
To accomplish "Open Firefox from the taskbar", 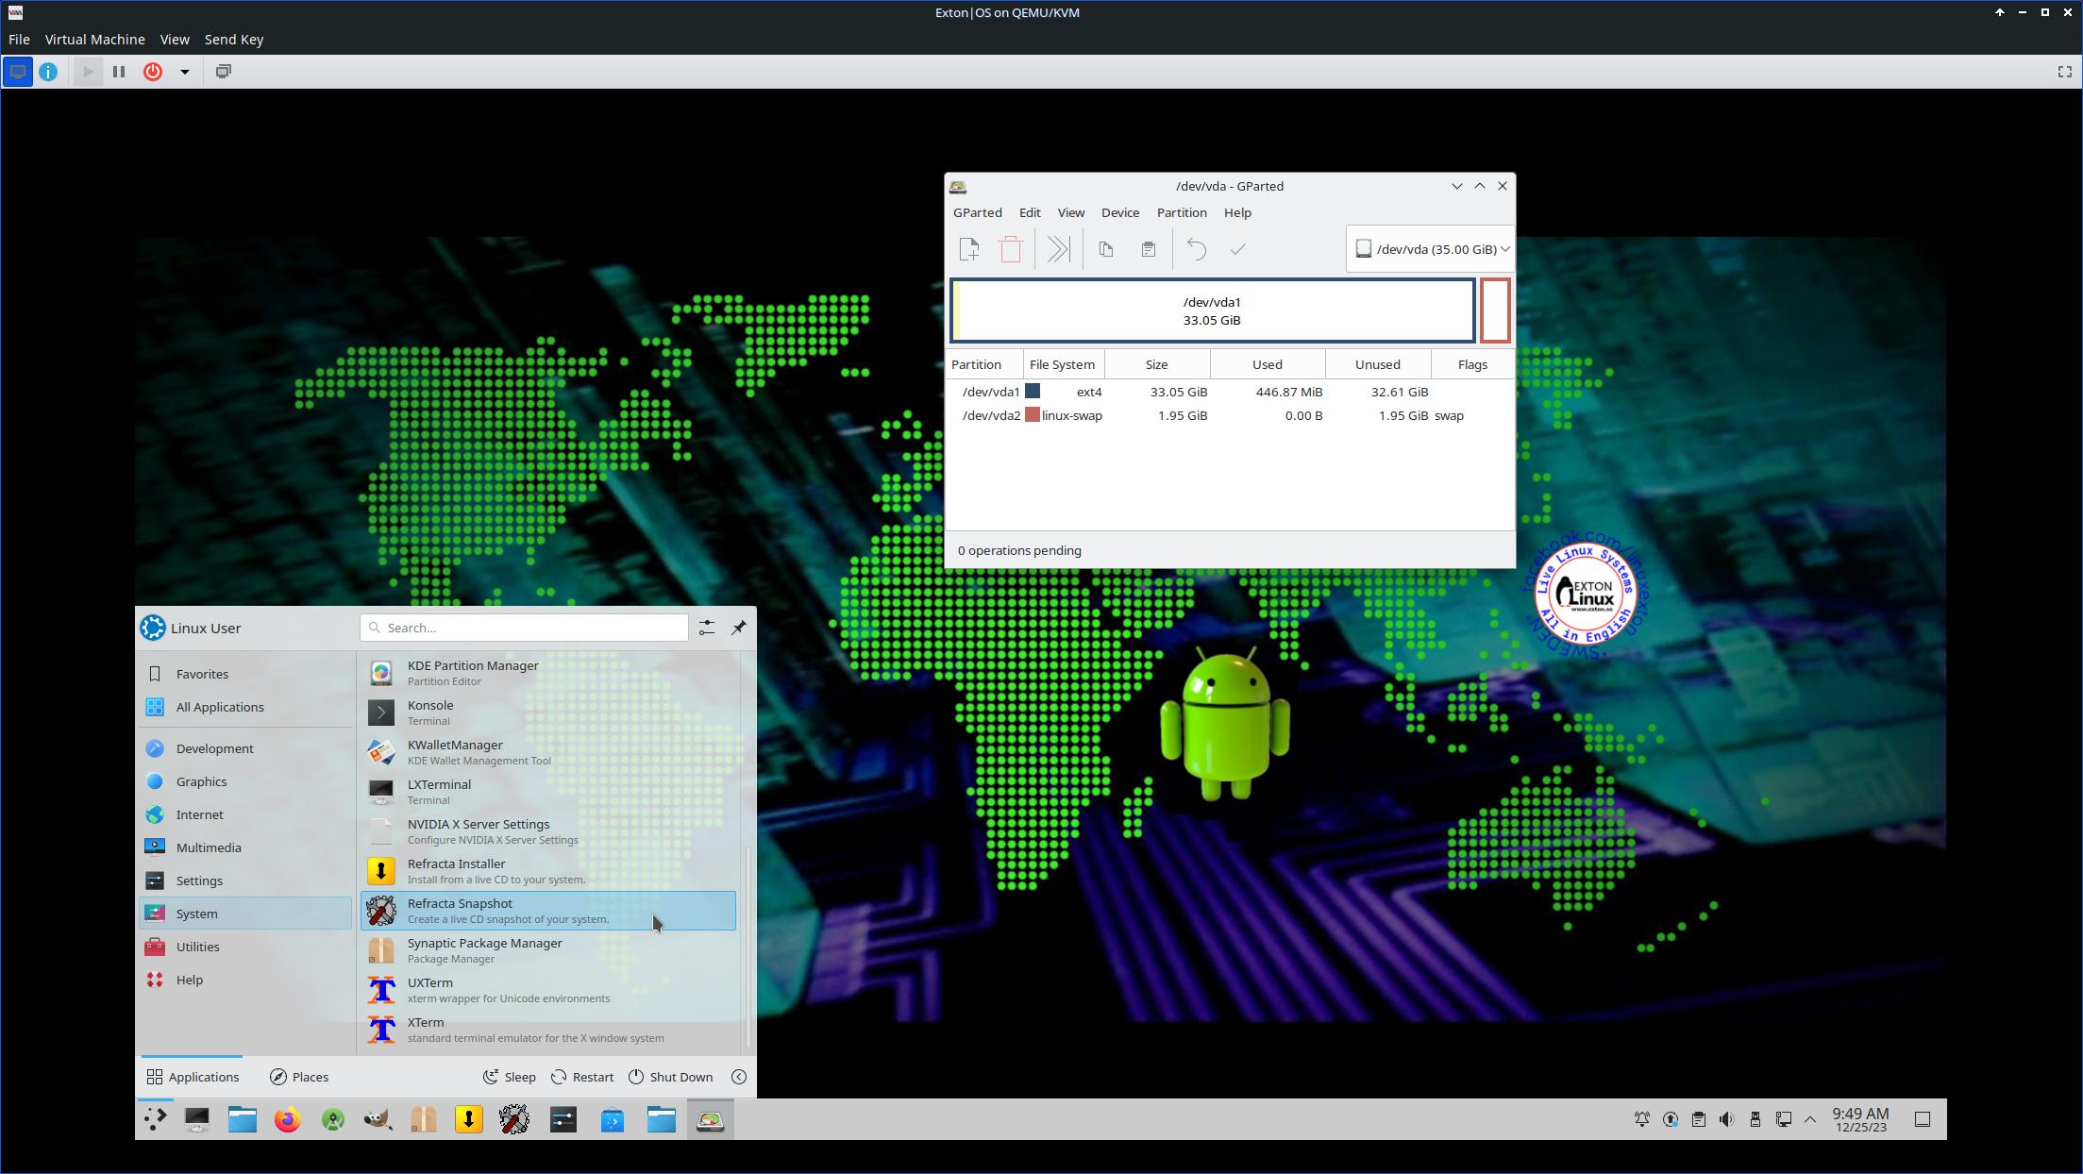I will (x=288, y=1119).
